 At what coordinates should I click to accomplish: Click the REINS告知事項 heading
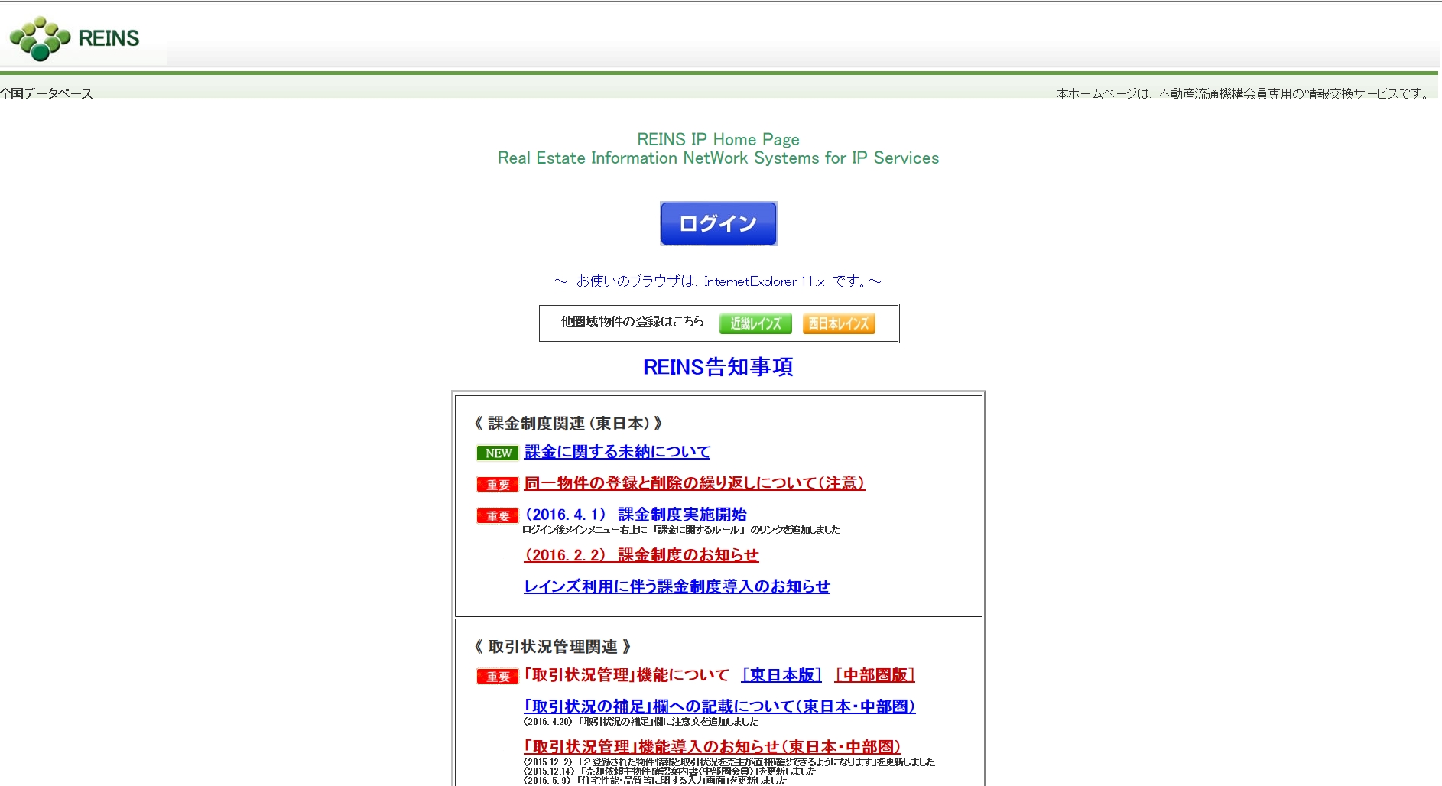[x=718, y=367]
